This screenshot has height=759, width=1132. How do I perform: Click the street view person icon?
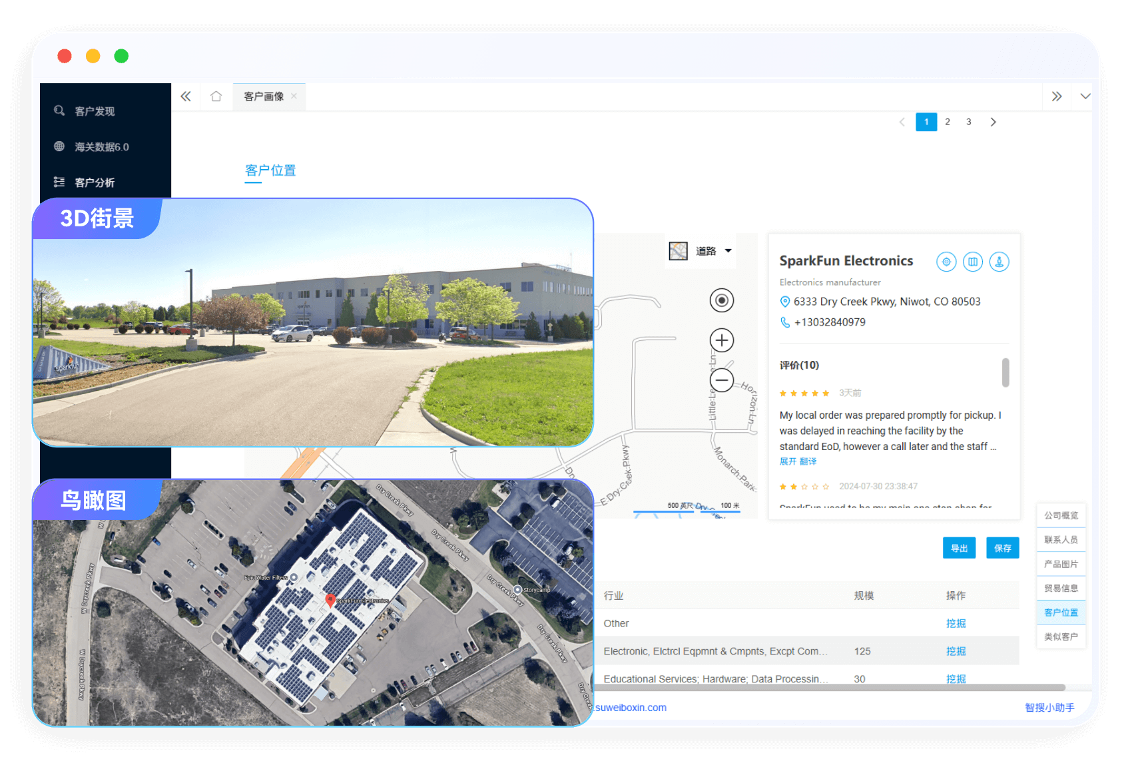click(999, 262)
